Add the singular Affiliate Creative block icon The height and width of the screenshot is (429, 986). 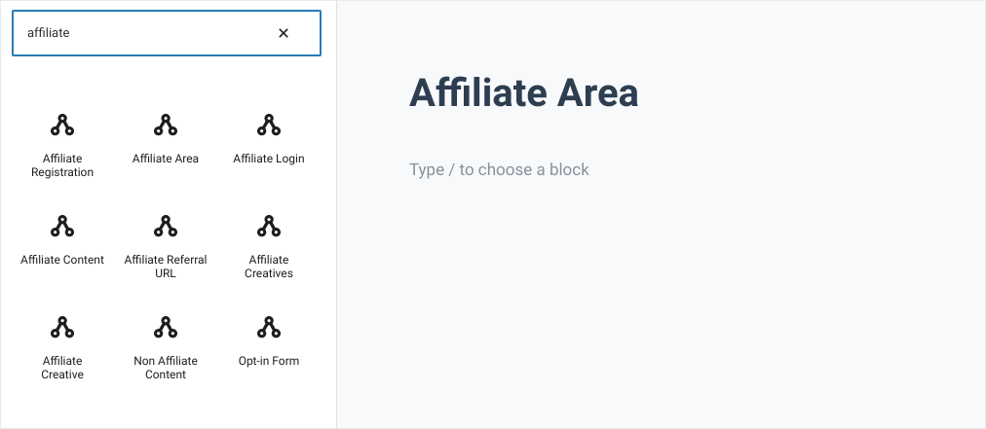click(62, 327)
